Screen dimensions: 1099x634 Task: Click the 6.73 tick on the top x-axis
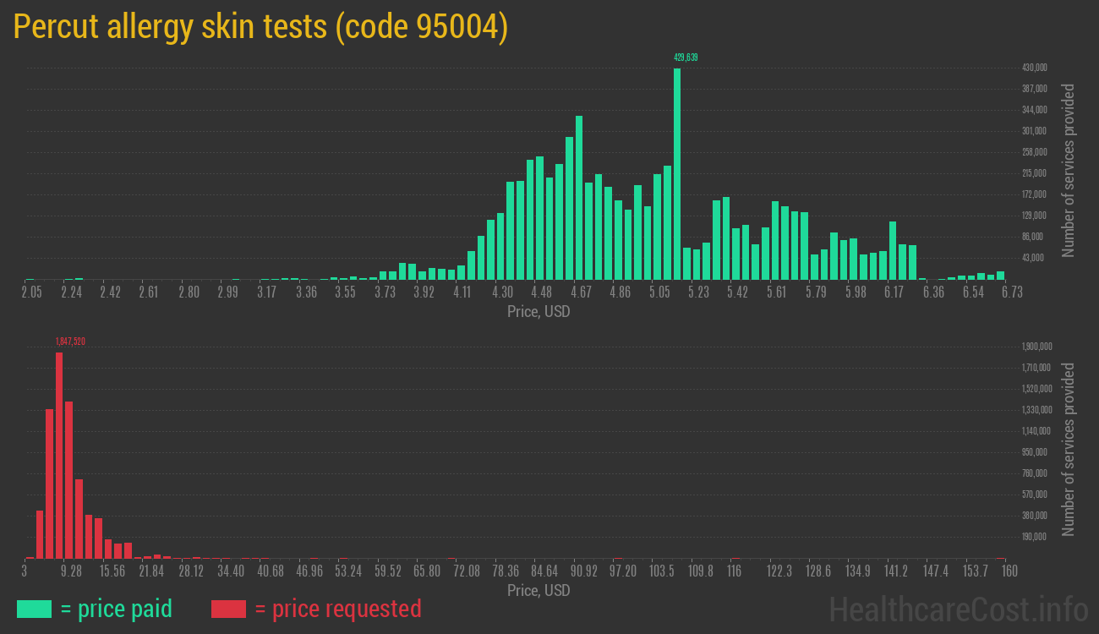pos(1011,292)
